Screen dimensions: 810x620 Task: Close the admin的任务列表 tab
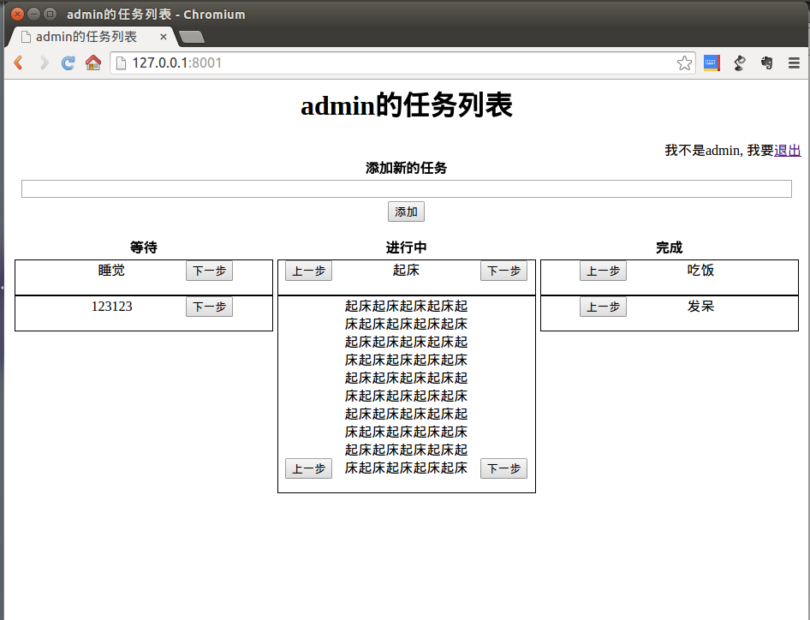pyautogui.click(x=164, y=37)
